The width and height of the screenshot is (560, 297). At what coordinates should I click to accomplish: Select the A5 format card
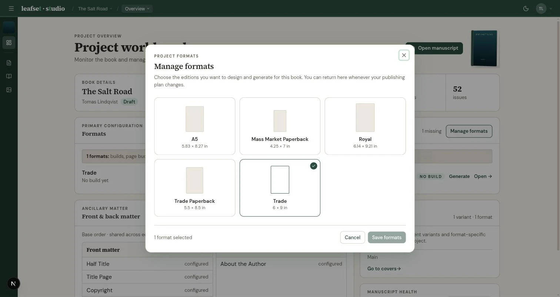pyautogui.click(x=195, y=126)
